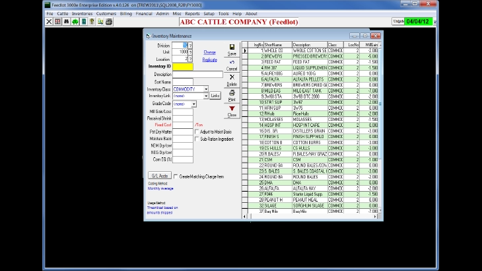Click the Unit lookup question mark button

tap(190, 52)
